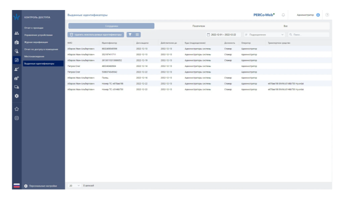343x198 pixels.
Task: Click the PERCo logo at the sidebar top
Action: [17, 17]
